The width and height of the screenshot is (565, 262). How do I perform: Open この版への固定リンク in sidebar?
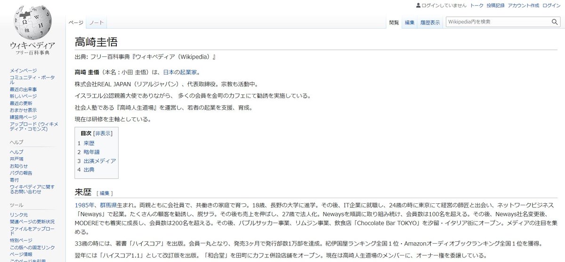(32, 247)
